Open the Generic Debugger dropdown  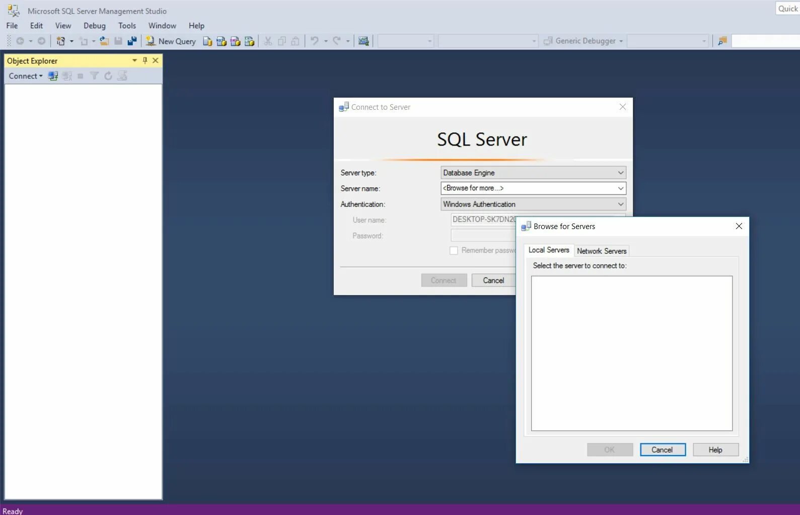click(x=621, y=41)
